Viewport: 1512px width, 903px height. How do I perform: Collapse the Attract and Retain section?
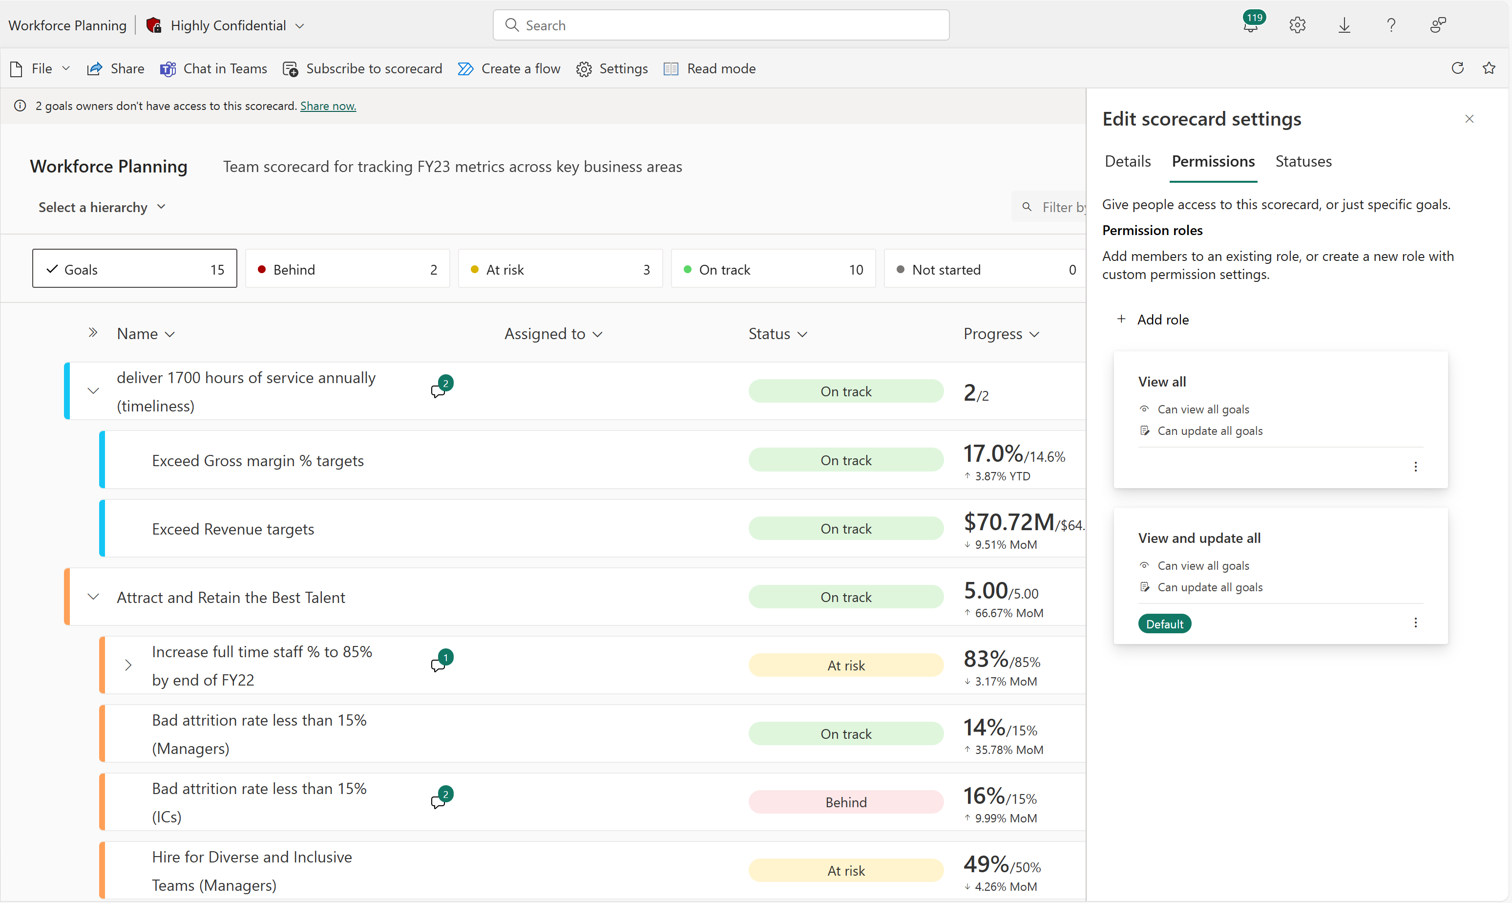pyautogui.click(x=92, y=597)
